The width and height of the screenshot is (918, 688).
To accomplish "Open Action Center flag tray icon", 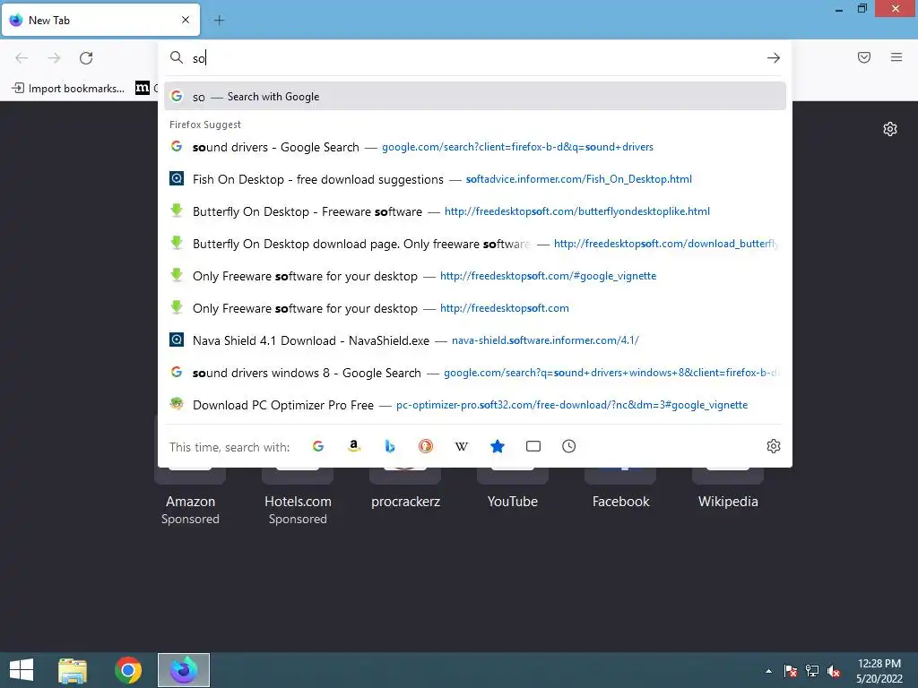I will [x=791, y=671].
